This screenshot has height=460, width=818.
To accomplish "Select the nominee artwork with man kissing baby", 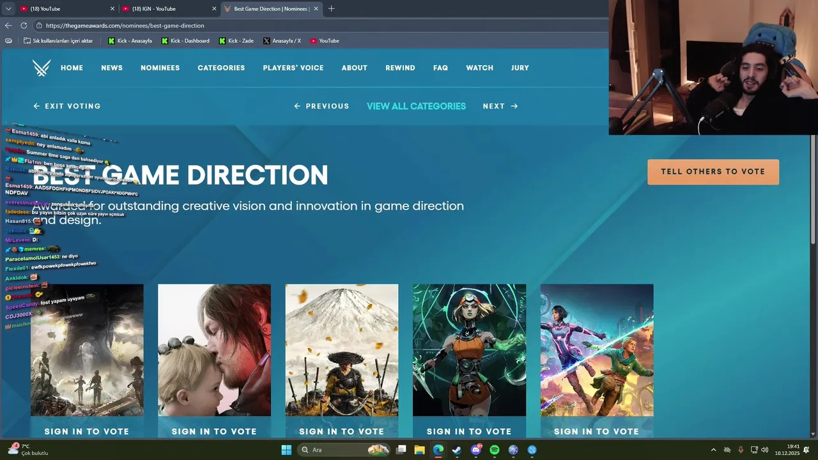I will coord(214,350).
